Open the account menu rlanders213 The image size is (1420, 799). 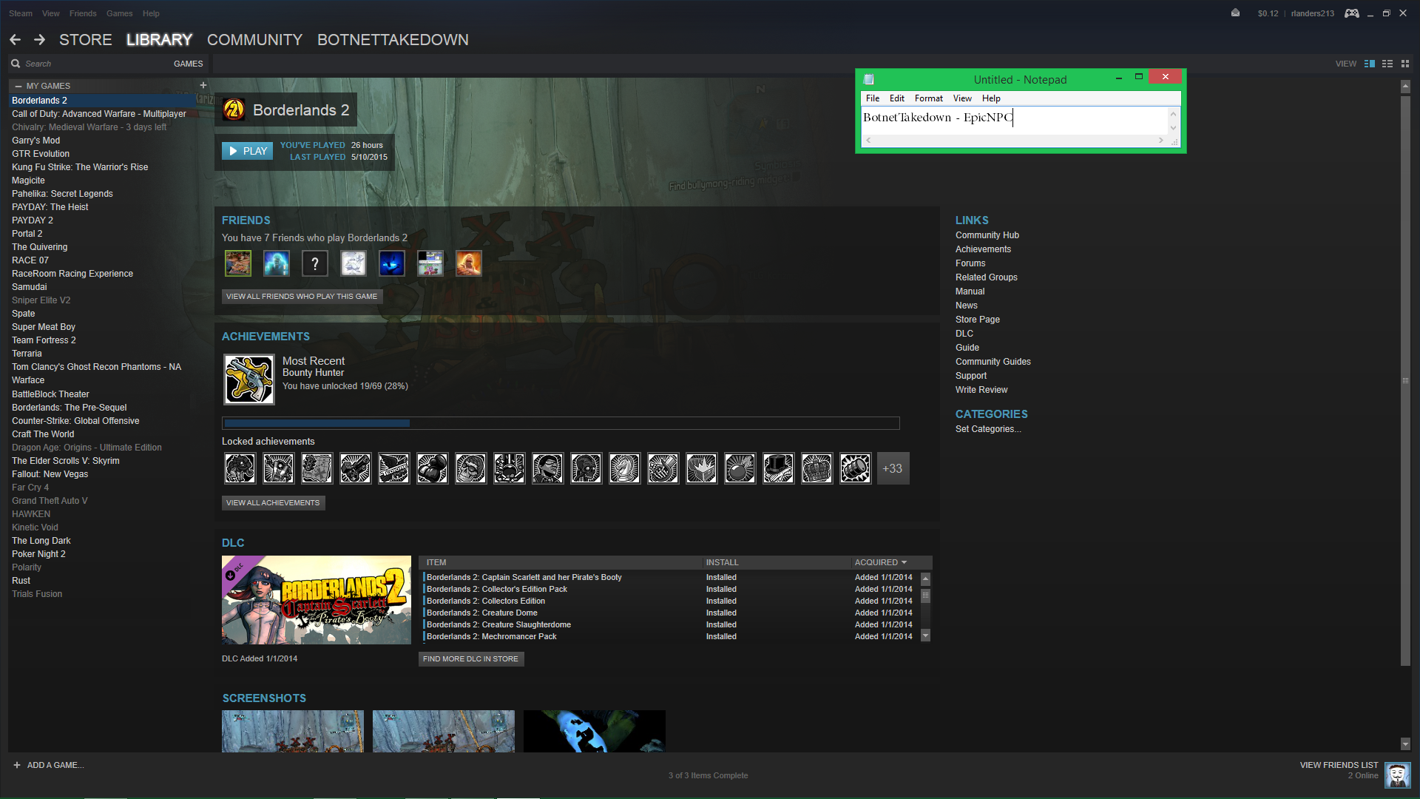(1312, 13)
